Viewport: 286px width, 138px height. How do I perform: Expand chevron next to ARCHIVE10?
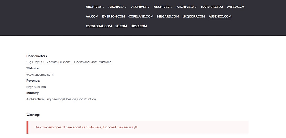click(x=196, y=7)
